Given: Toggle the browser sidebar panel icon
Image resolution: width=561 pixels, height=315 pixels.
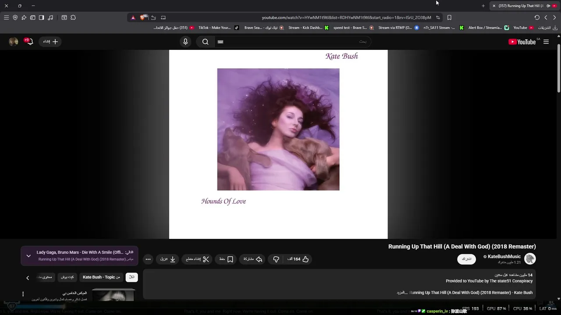Looking at the screenshot, I should tap(41, 17).
